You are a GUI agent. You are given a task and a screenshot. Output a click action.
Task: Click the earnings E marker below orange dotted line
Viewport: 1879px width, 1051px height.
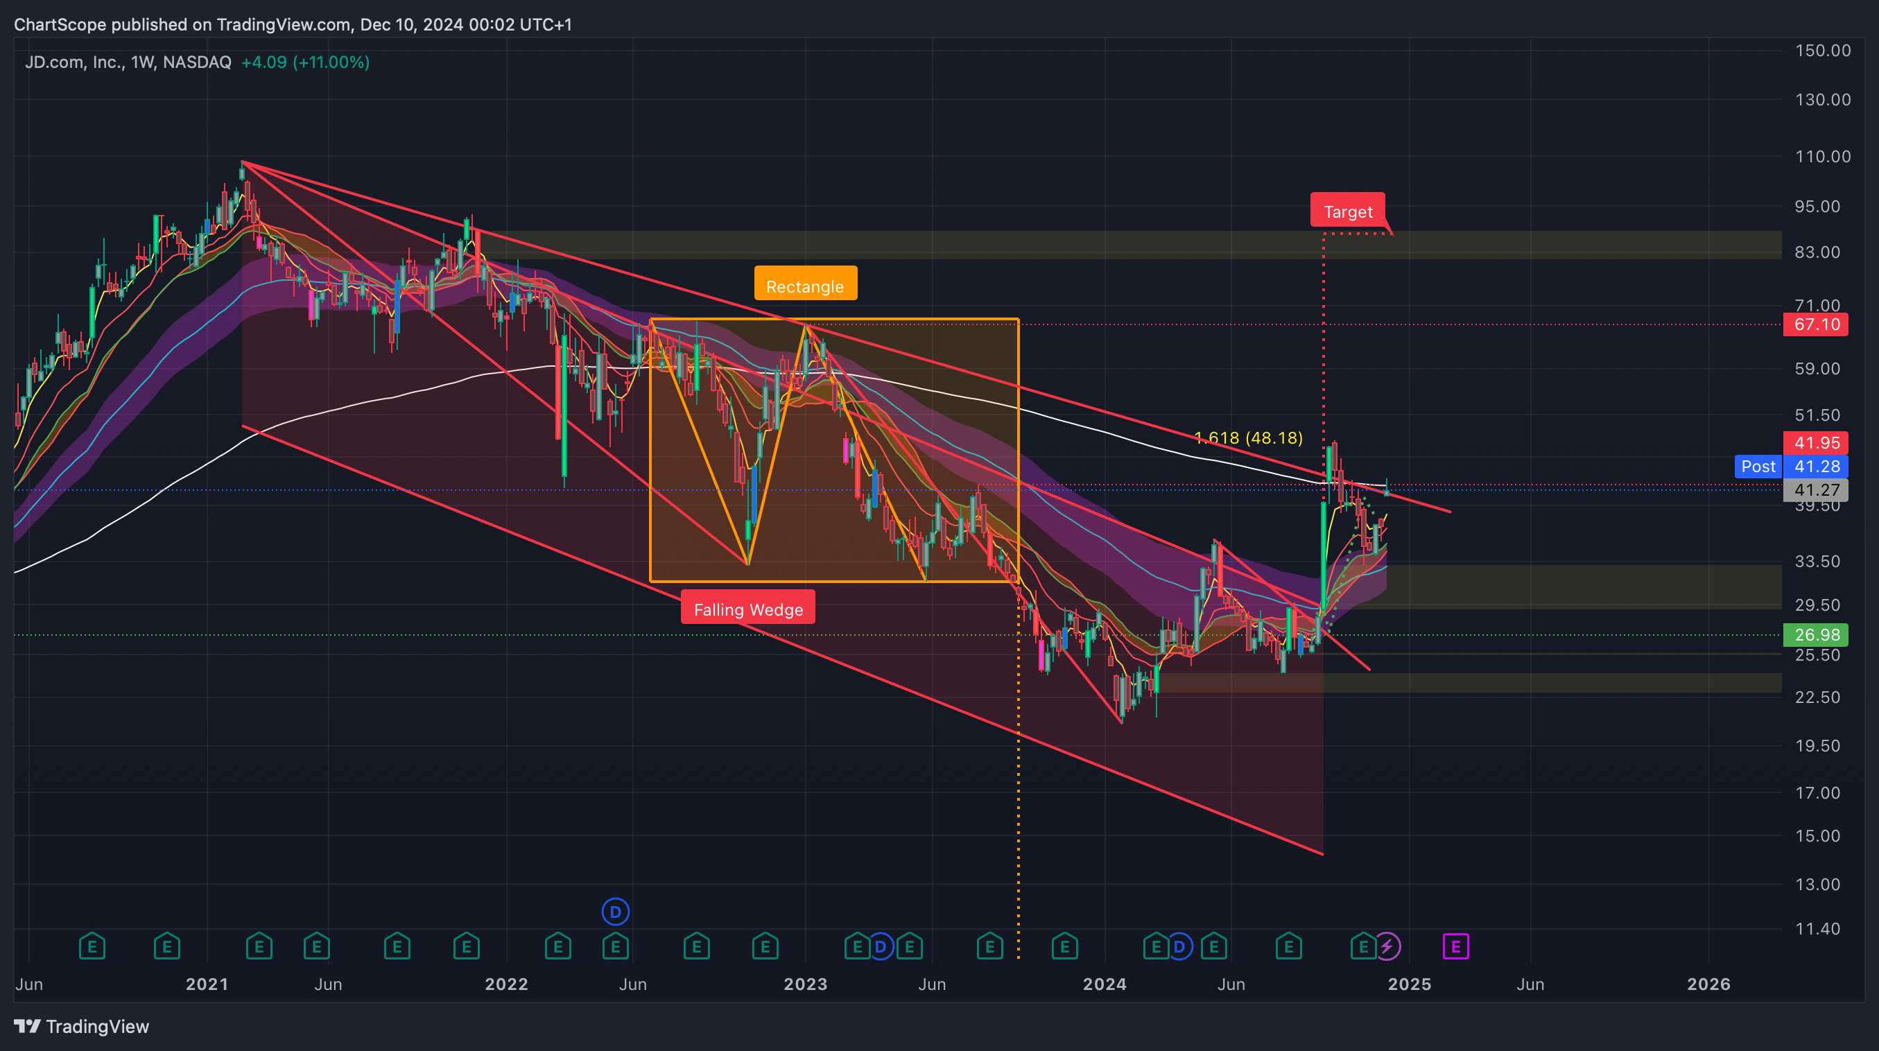(990, 947)
